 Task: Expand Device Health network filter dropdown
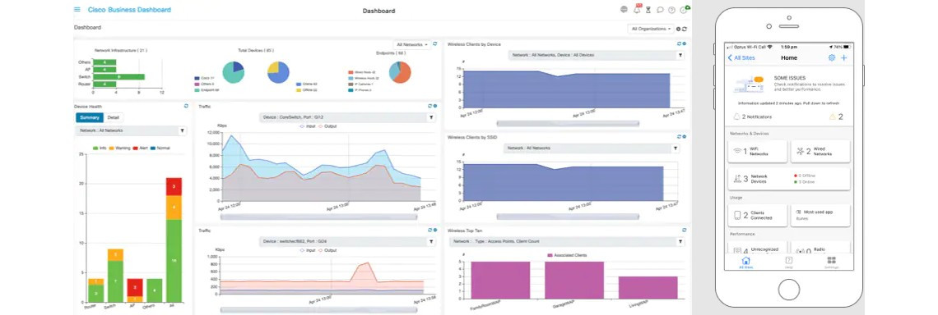[131, 130]
